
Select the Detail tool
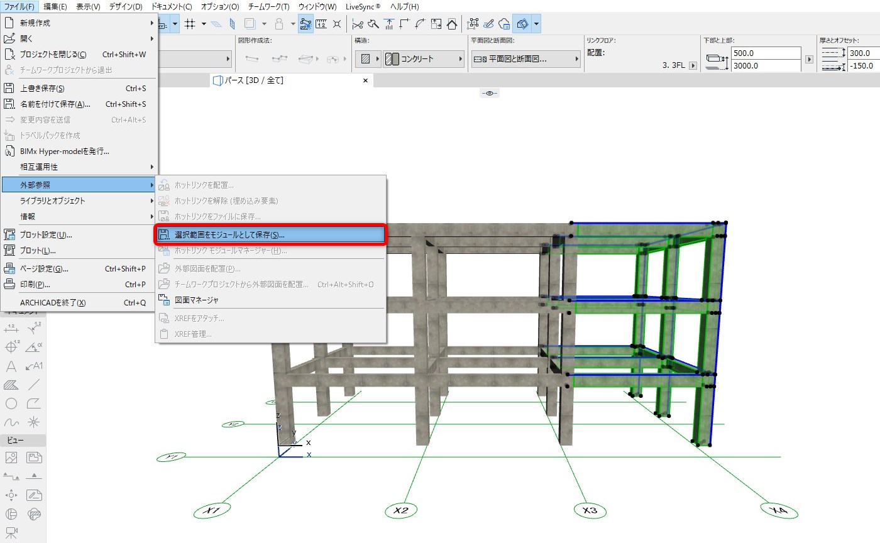click(x=11, y=515)
